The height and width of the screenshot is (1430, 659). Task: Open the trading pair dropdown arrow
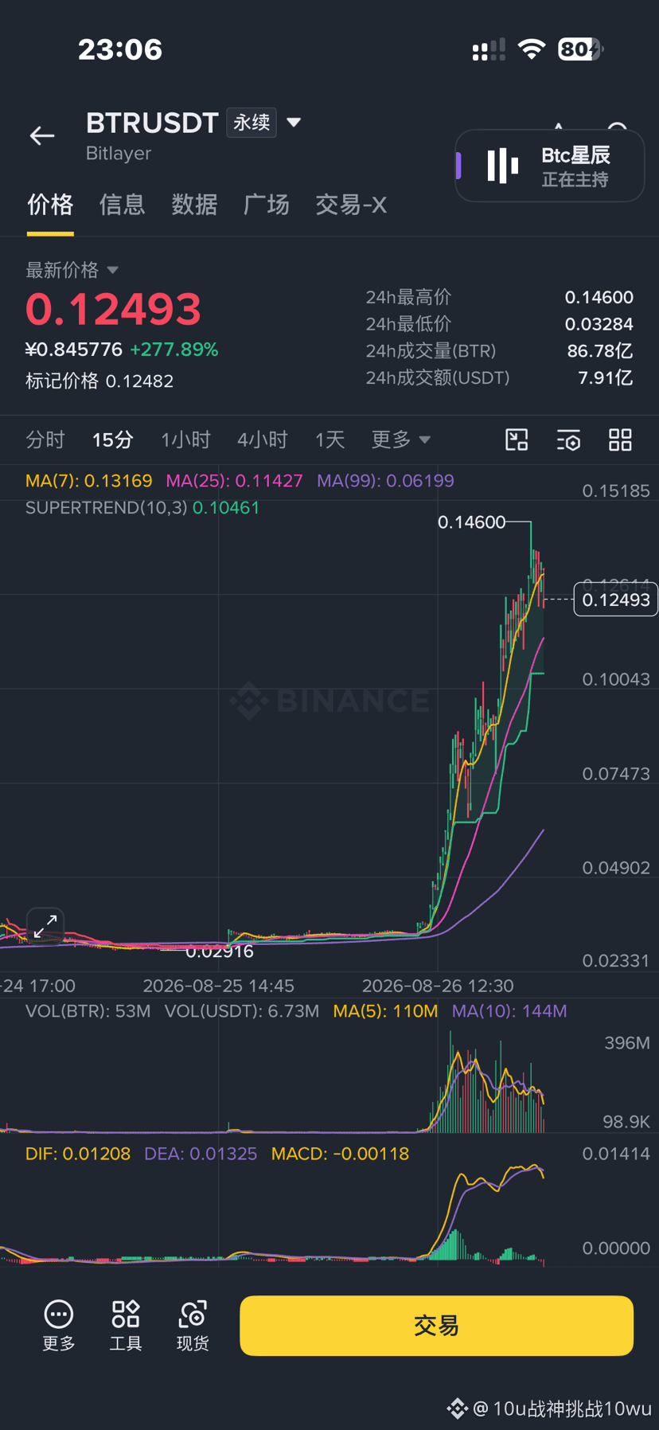pyautogui.click(x=294, y=123)
